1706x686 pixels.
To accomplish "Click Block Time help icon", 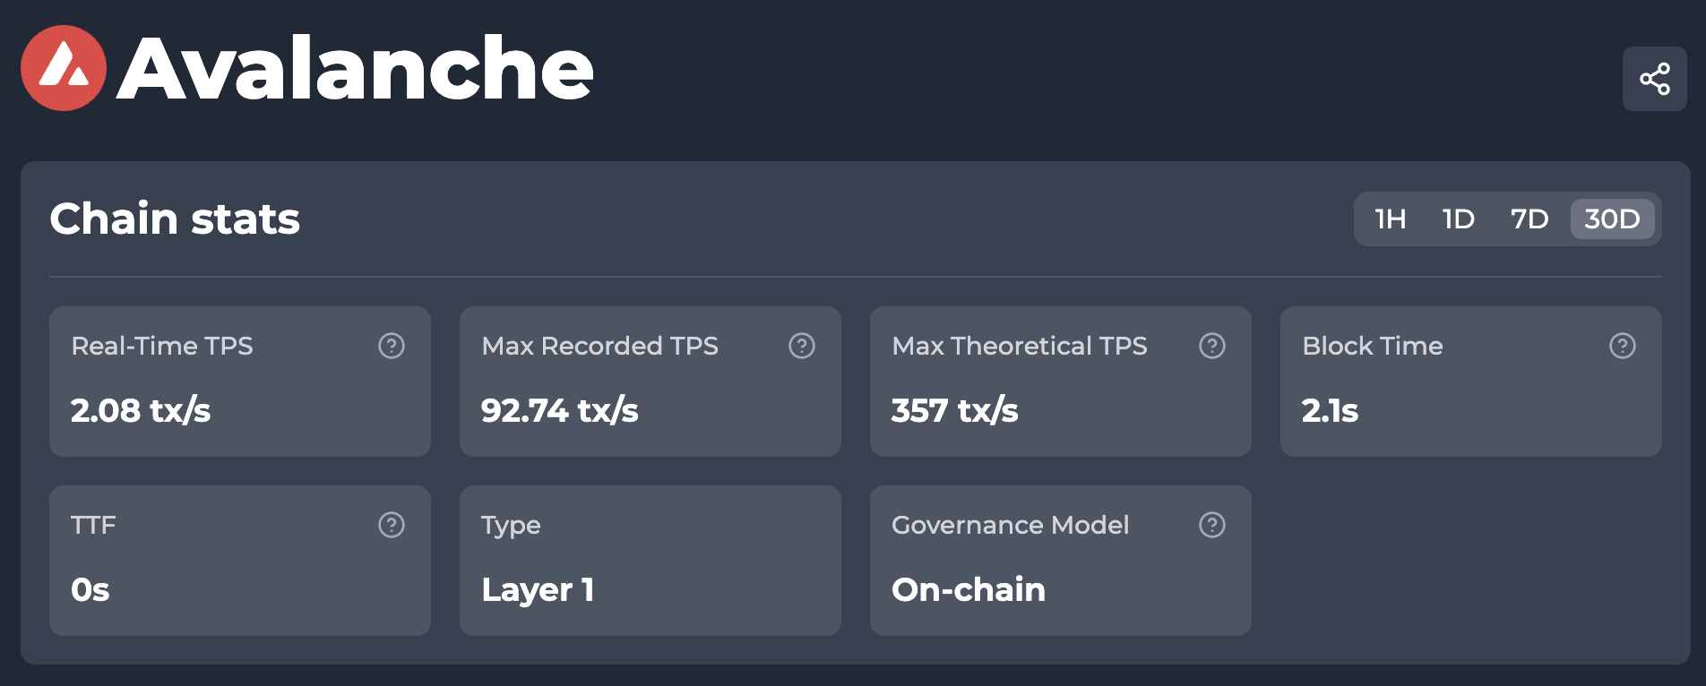I will point(1623,346).
